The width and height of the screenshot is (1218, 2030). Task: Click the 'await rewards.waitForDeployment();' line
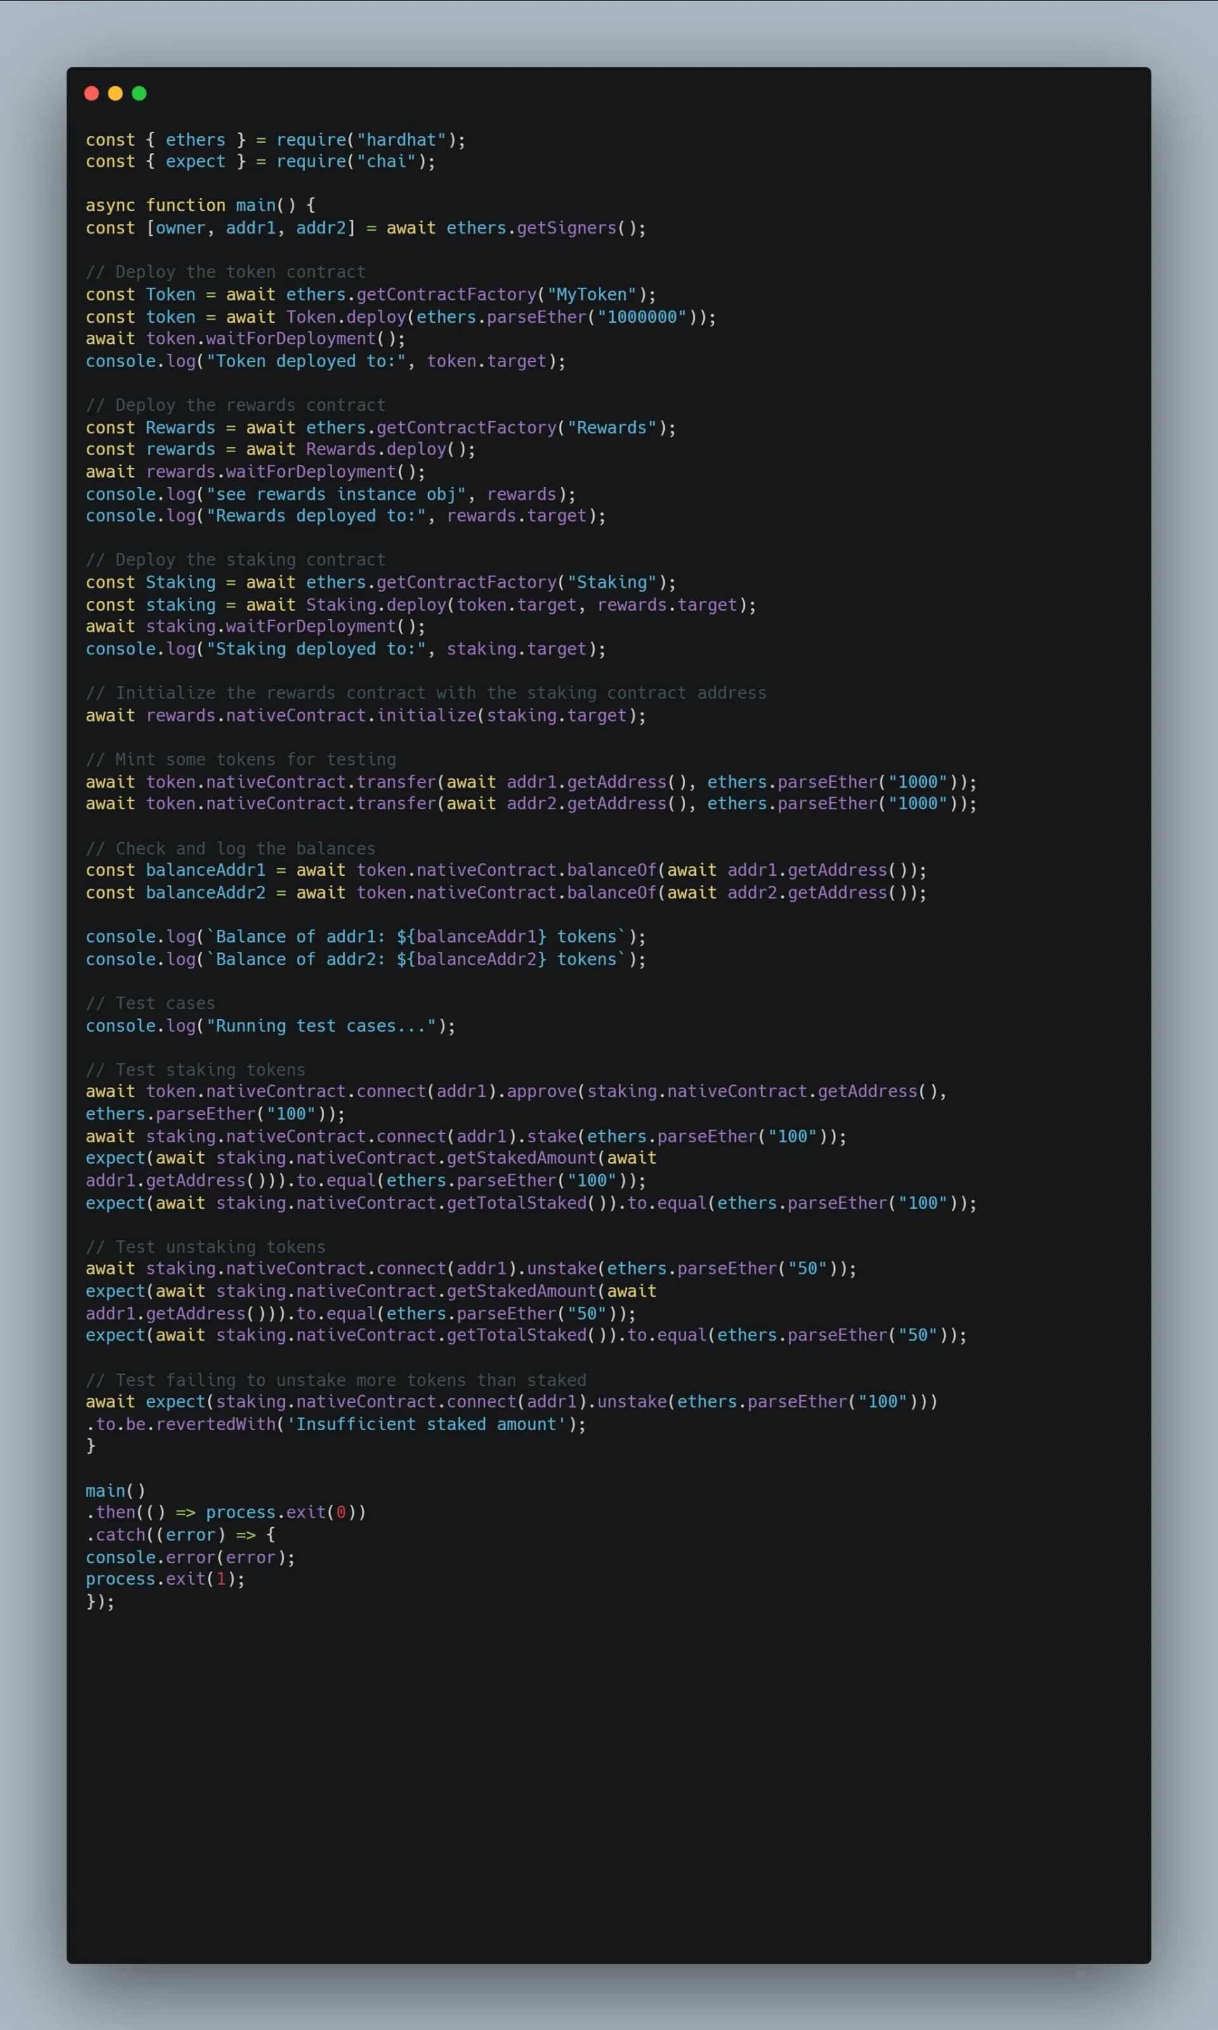tap(256, 472)
